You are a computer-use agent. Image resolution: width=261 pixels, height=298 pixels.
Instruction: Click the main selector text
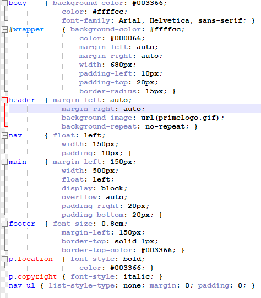coord(18,162)
